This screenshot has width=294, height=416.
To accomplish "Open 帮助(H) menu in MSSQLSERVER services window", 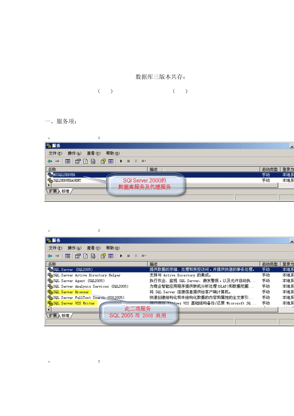I will [113, 153].
